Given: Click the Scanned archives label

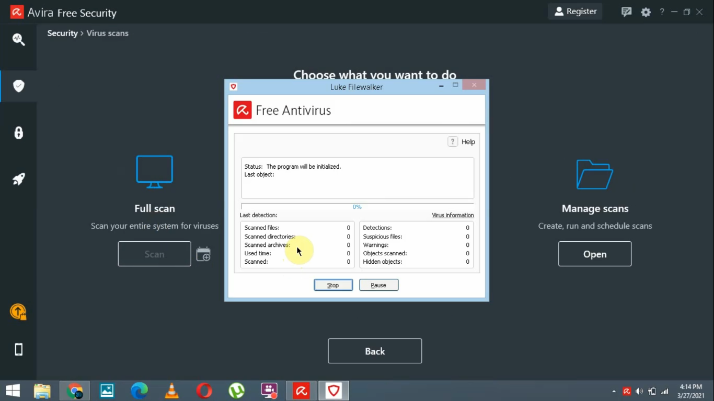Looking at the screenshot, I should tap(267, 245).
